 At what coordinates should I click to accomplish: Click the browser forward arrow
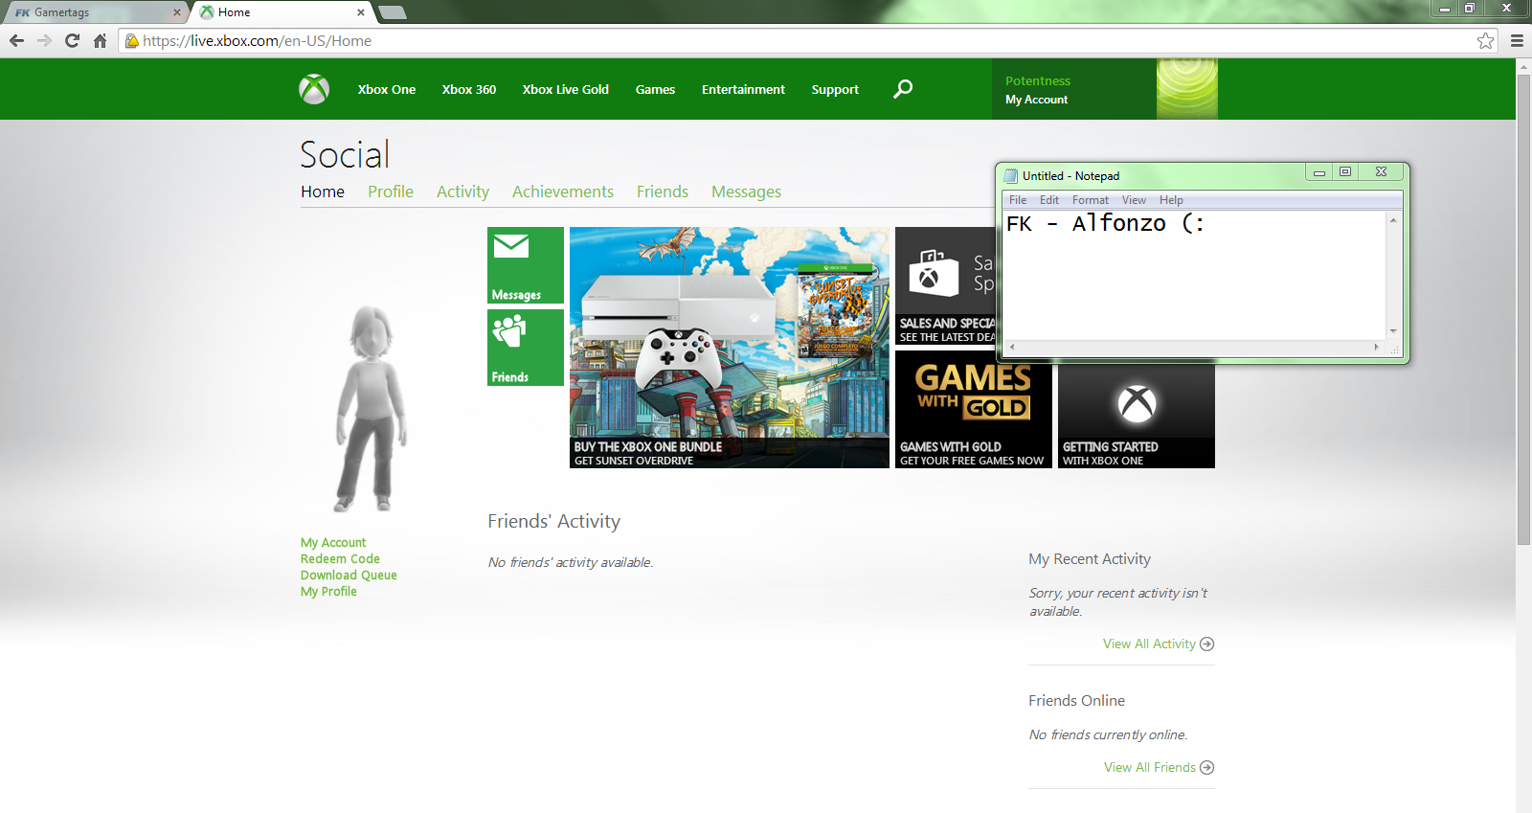44,40
